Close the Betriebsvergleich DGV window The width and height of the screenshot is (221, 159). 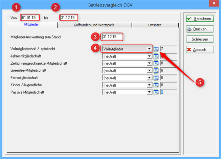pos(214,3)
